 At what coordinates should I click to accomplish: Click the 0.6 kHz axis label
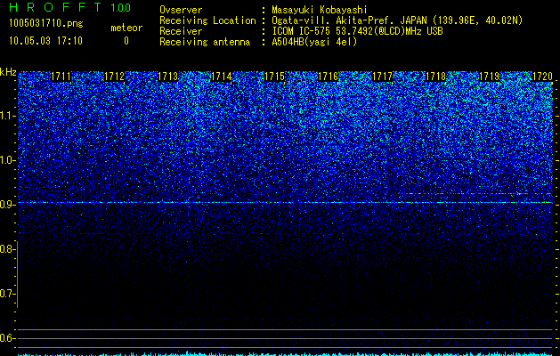coord(7,338)
